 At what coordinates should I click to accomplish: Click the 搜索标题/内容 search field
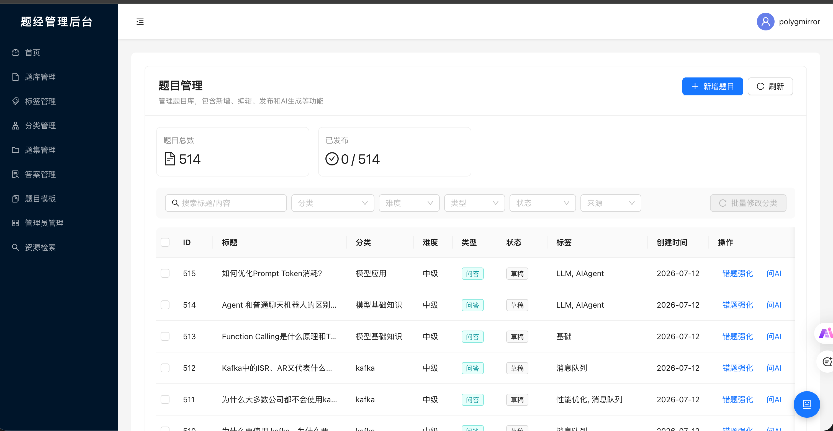[x=226, y=203]
